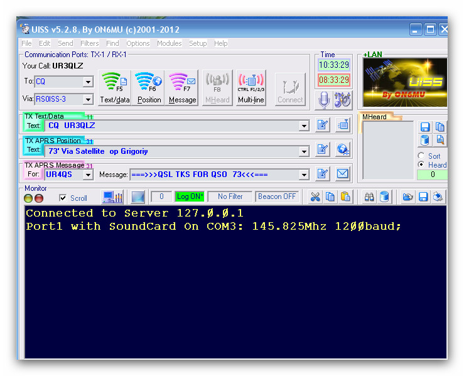Click the globe icon in APRS Position row
This screenshot has height=376, width=464.
(x=343, y=149)
